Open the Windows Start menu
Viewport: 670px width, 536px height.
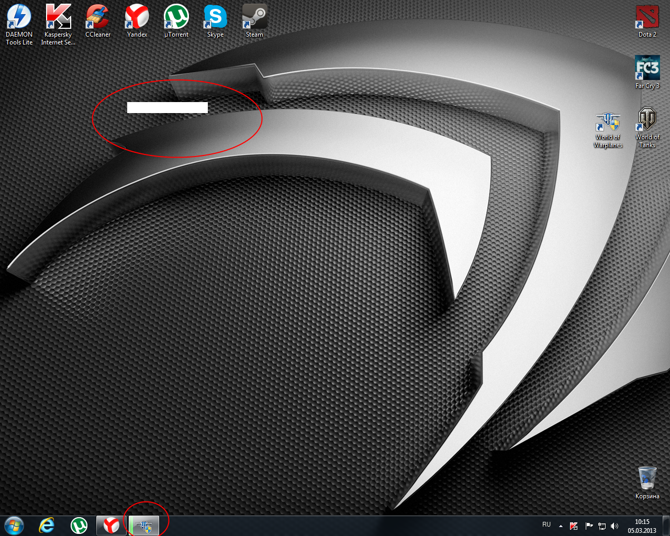click(14, 525)
